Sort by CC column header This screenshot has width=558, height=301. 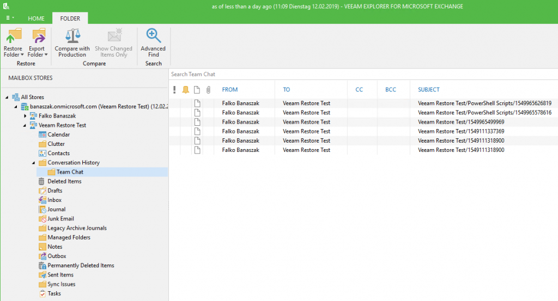click(x=359, y=90)
